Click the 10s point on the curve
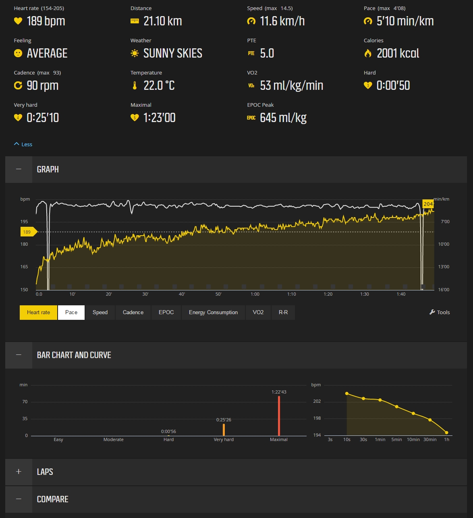Image resolution: width=473 pixels, height=518 pixels. tap(347, 394)
